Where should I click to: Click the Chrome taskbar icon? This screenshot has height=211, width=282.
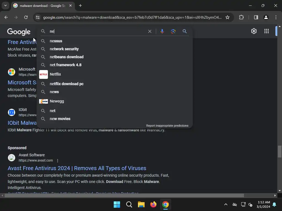point(166,204)
